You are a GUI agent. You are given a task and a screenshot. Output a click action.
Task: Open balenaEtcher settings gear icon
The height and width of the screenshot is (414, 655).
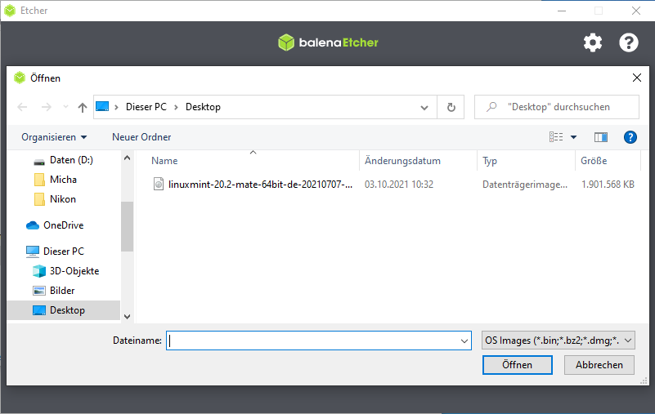tap(593, 42)
